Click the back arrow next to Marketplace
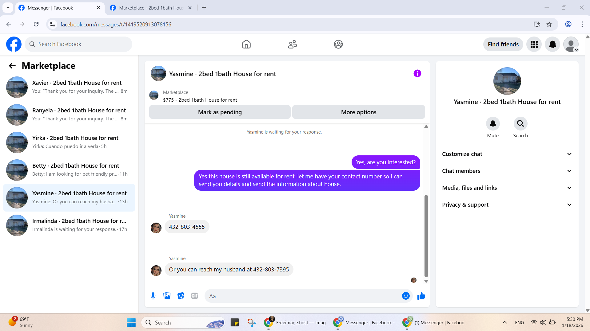The image size is (590, 331). click(12, 66)
